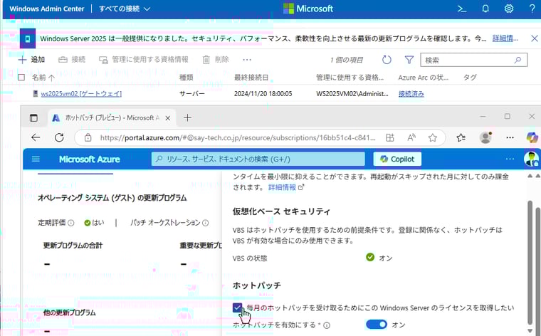Screen dimensions: 541x336
Task: Open Windows Admin Center settings gear
Action: [509, 9]
